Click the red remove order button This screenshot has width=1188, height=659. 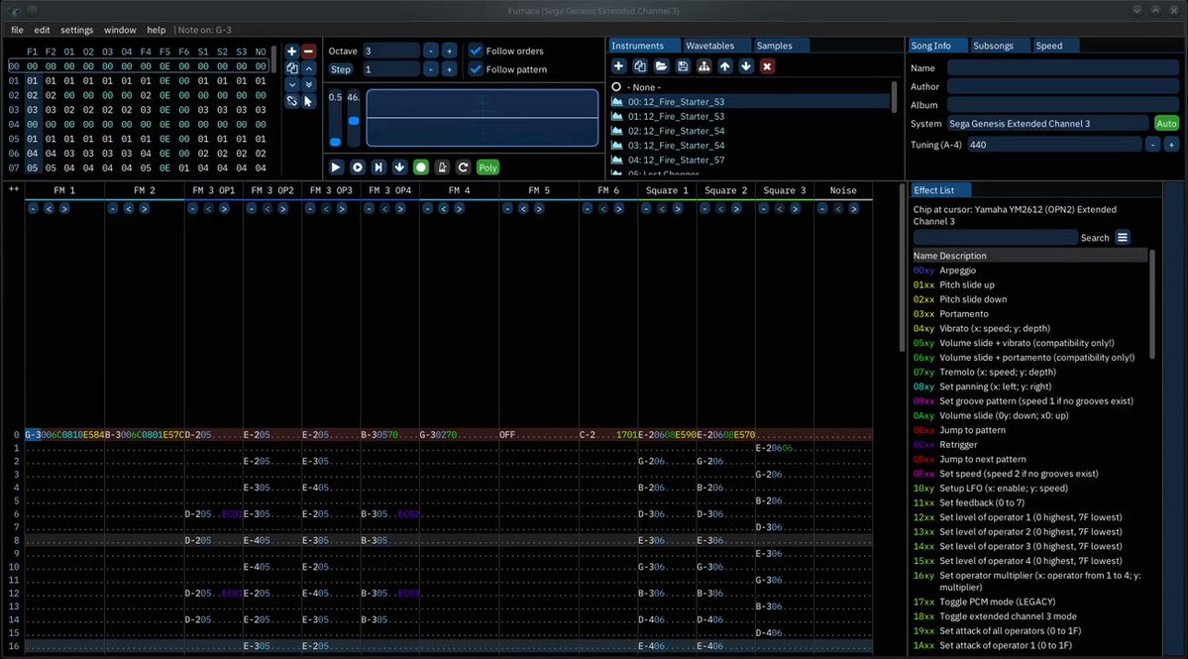308,52
